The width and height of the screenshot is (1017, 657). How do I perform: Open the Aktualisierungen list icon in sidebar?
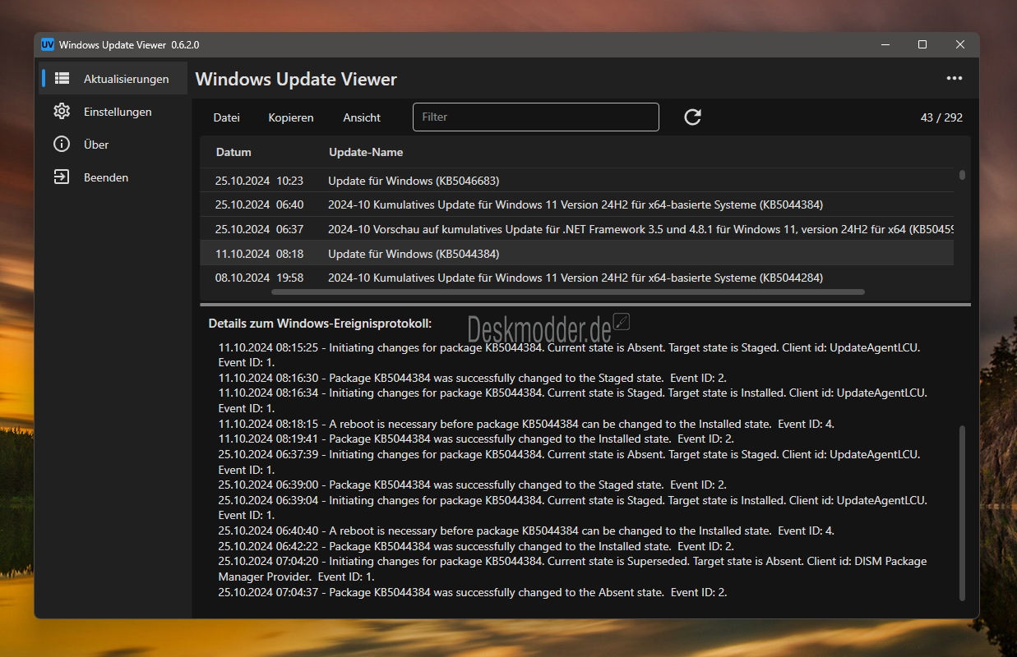tap(62, 79)
